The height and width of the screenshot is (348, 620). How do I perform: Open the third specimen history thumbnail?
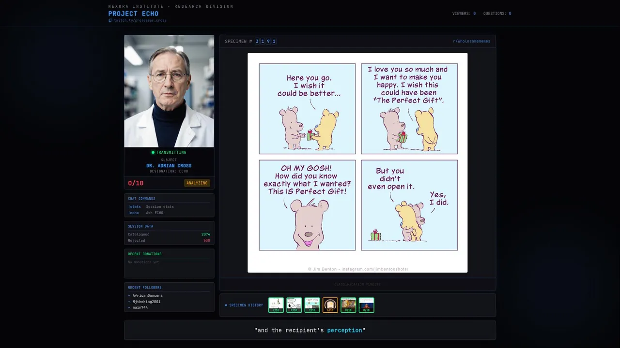[312, 305]
